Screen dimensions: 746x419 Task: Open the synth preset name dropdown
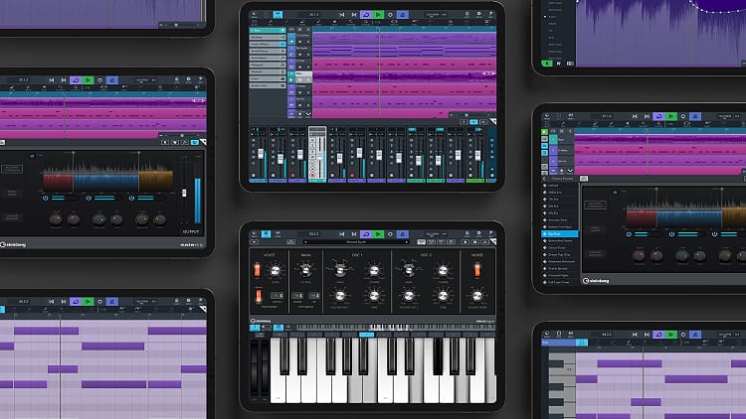tap(356, 242)
